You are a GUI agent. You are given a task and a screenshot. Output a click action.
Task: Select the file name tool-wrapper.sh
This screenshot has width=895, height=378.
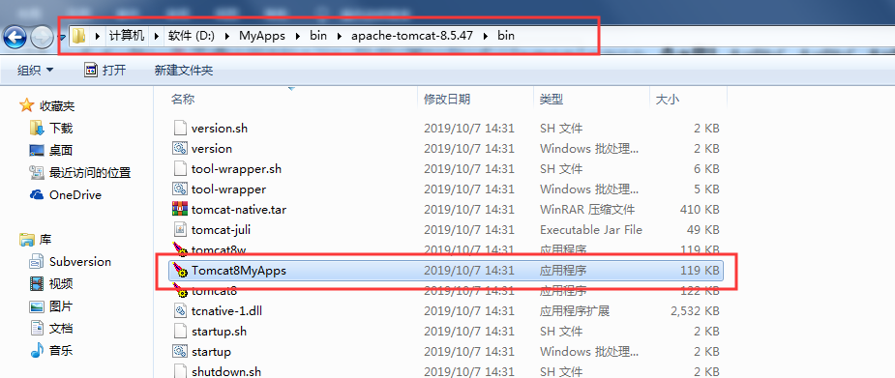click(x=236, y=169)
